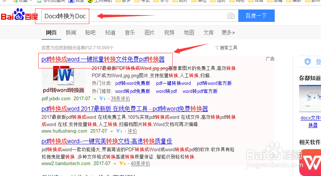The height and width of the screenshot is (176, 321).
Task: Open the docx文件 sidebar link
Action: click(310, 118)
